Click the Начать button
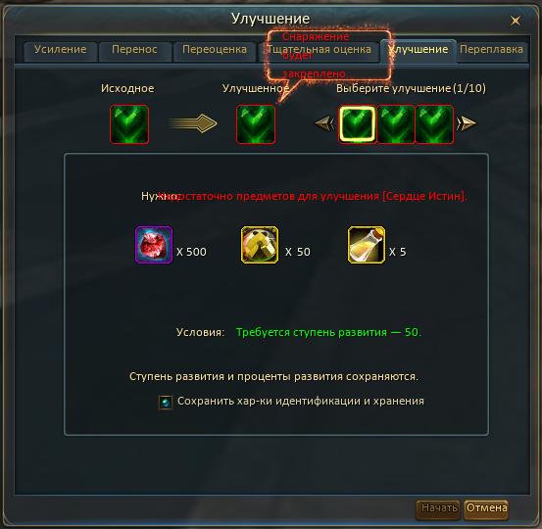The image size is (542, 529). tap(438, 509)
